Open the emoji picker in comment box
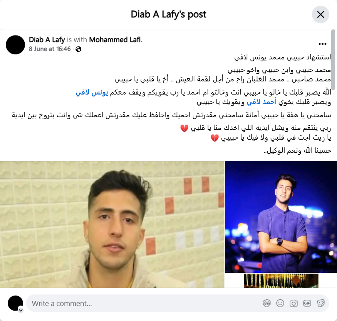The image size is (337, 321). click(x=280, y=303)
